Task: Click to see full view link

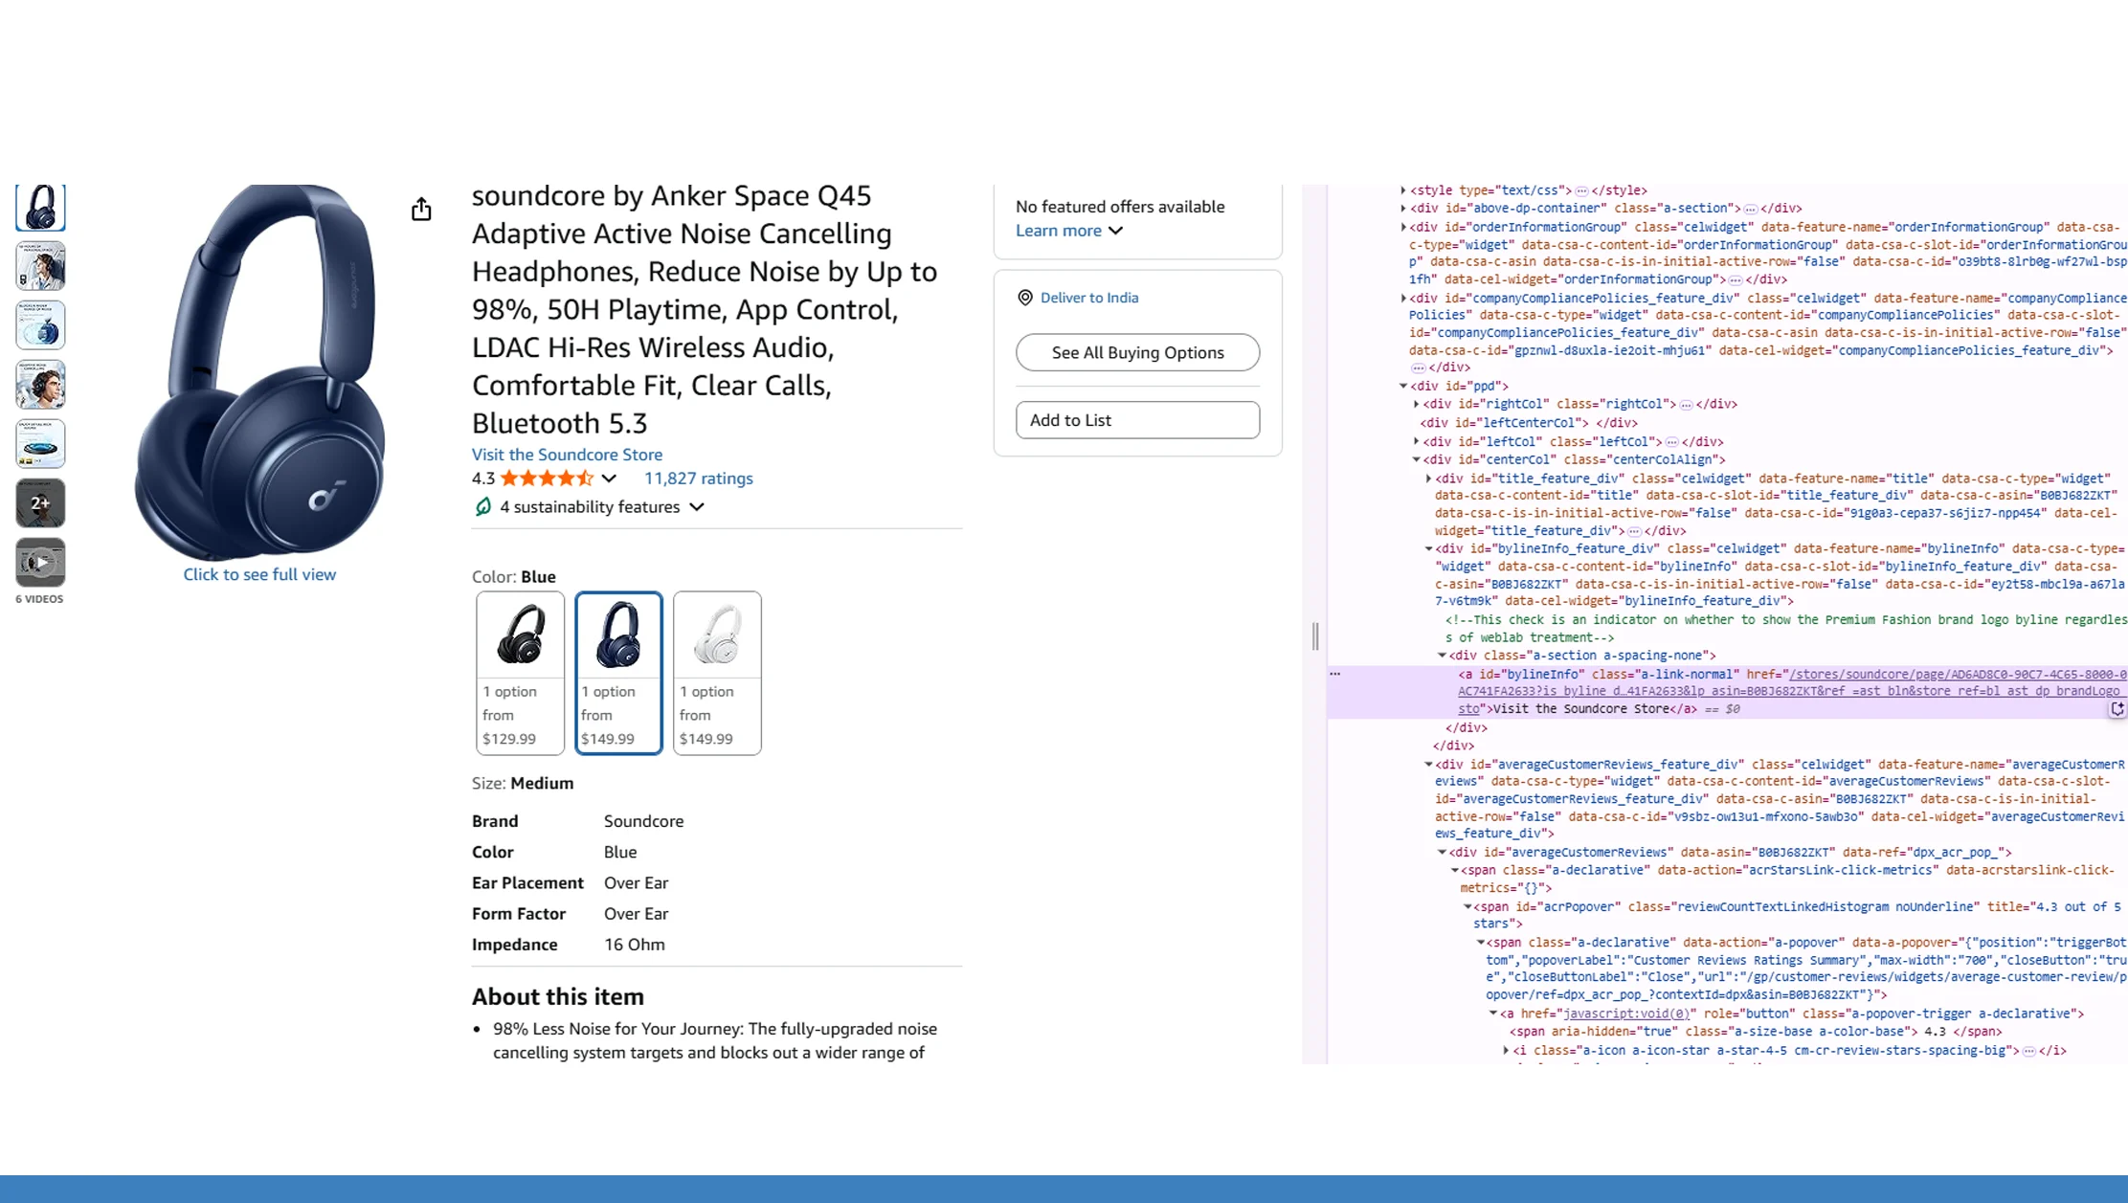Action: tap(259, 574)
